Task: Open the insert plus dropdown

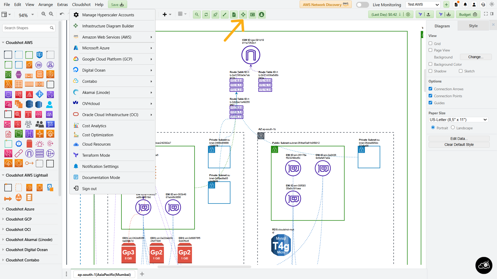Action: coord(167,14)
